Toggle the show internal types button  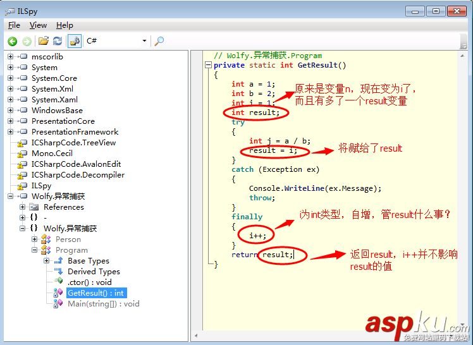[75, 41]
